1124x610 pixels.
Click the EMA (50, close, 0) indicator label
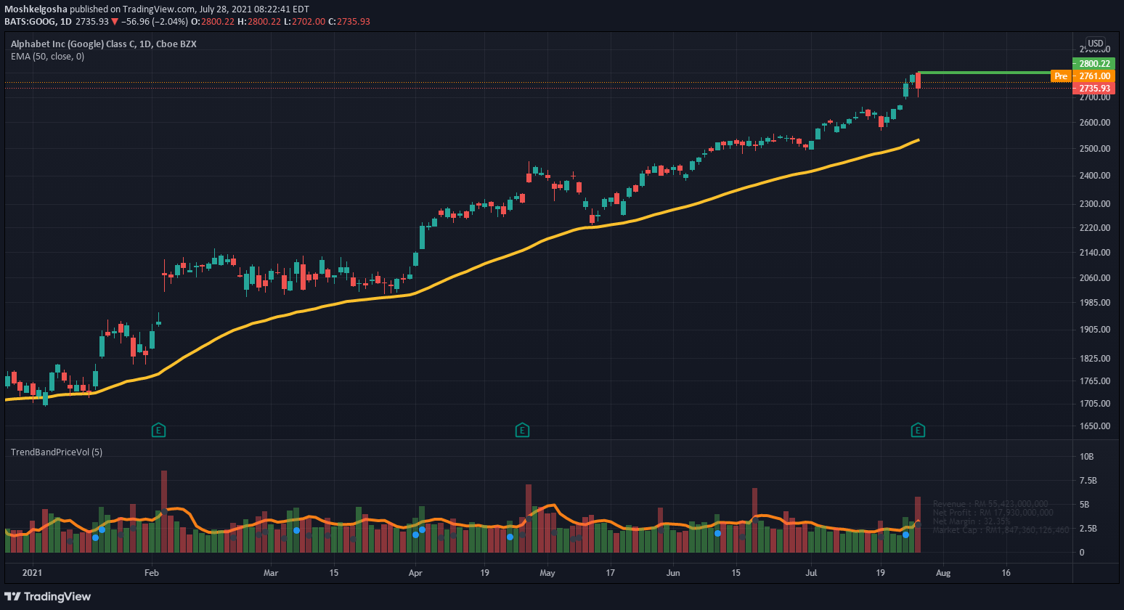coord(47,57)
